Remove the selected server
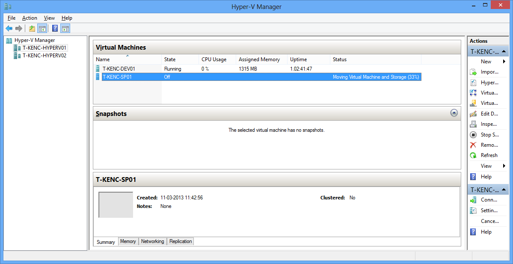 tap(488, 145)
